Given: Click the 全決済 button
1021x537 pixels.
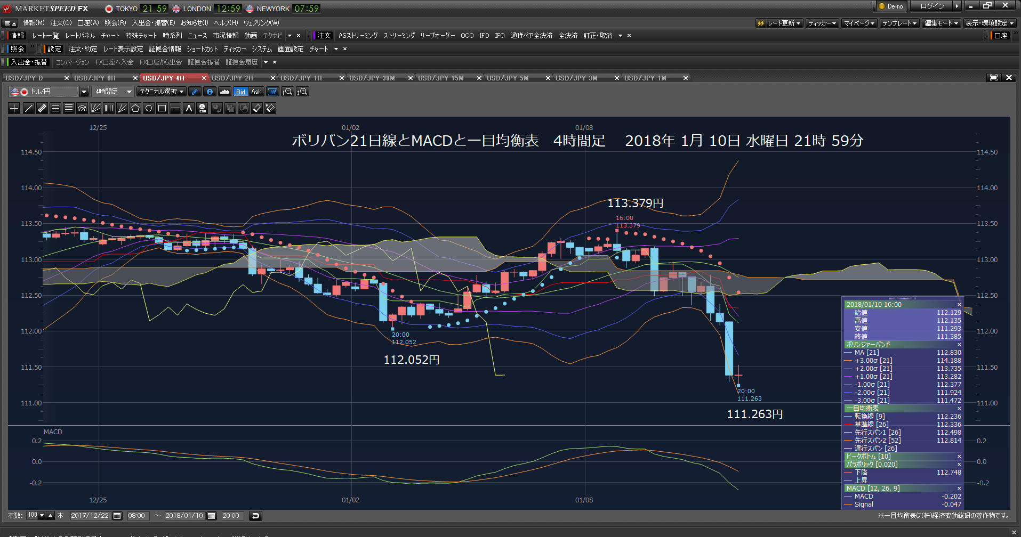Looking at the screenshot, I should (x=568, y=36).
